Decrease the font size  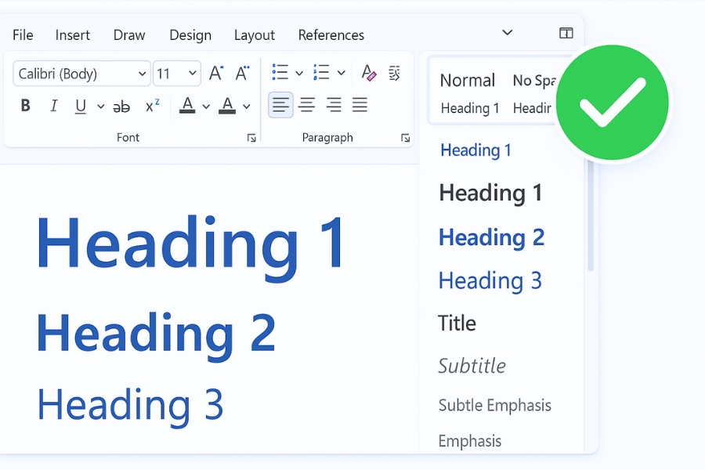coord(243,72)
